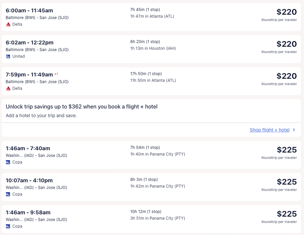The width and height of the screenshot is (304, 235).
Task: Pick the 7:59pm - 11:49am overnight Delta flight
Action: [x=29, y=75]
